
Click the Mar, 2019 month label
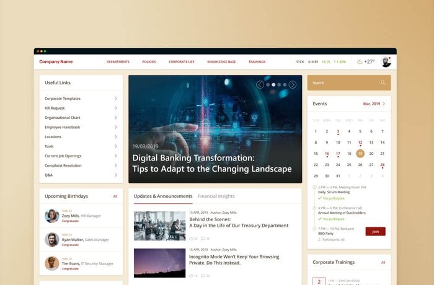click(371, 103)
